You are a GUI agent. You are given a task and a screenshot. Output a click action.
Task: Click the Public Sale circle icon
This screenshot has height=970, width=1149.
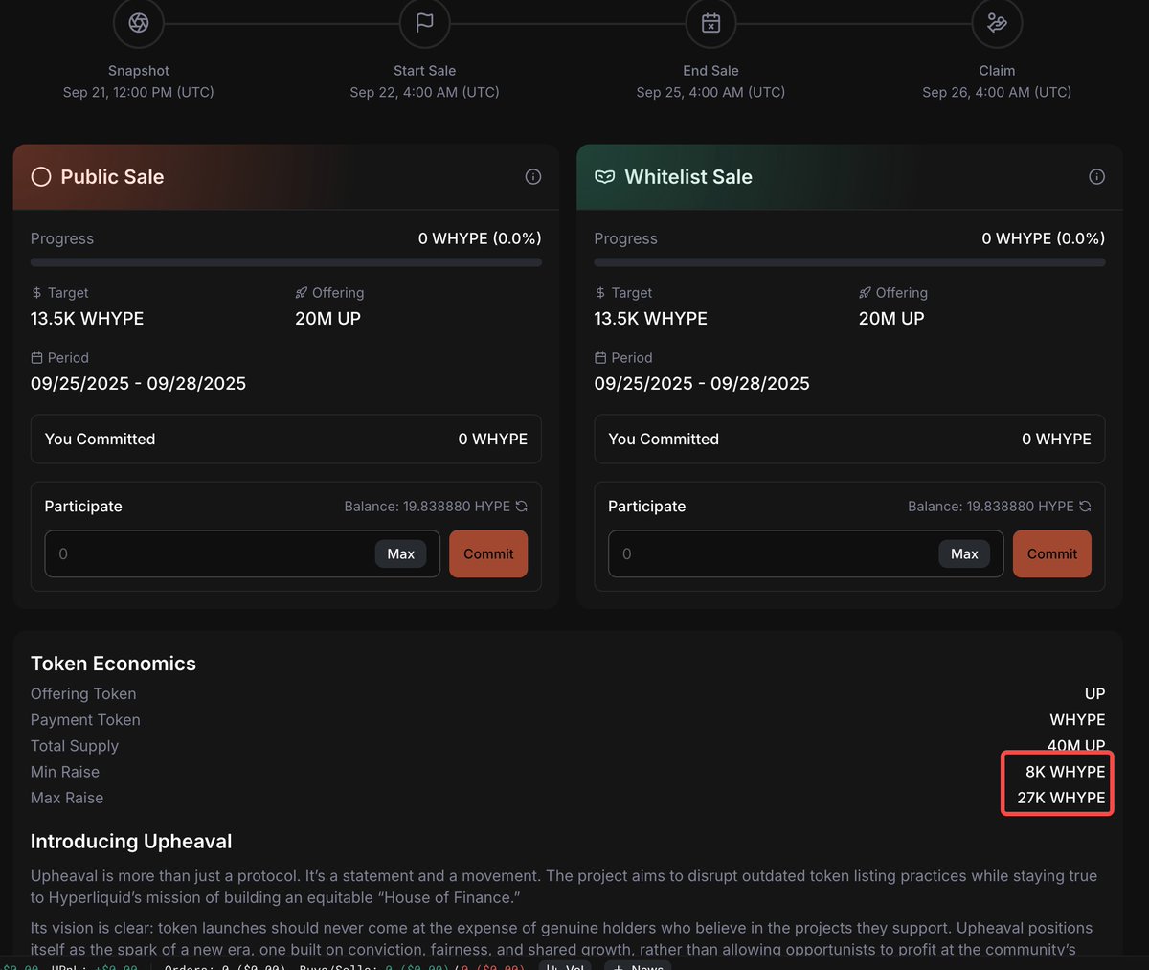41,177
